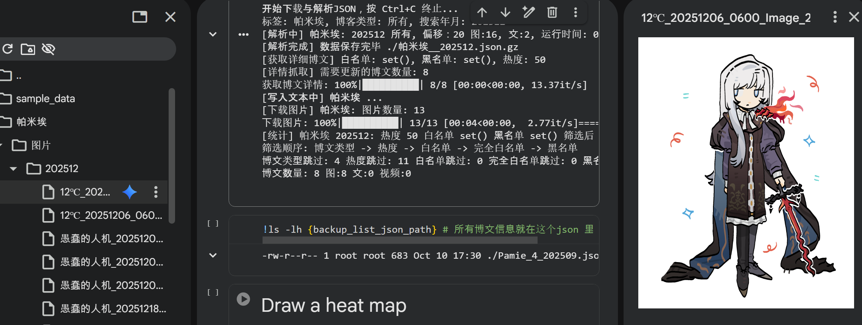The height and width of the screenshot is (325, 862).
Task: Click the output line '[获取详细博文] 白名单: set()'
Action: pos(404,60)
